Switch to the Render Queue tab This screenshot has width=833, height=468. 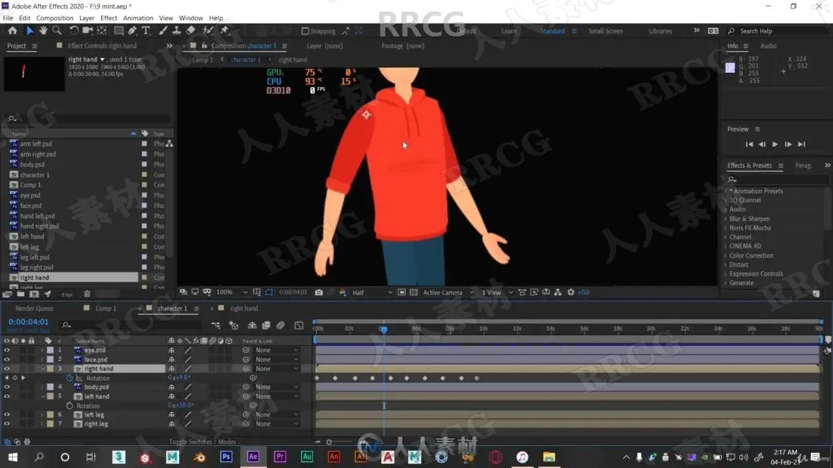[x=34, y=309]
